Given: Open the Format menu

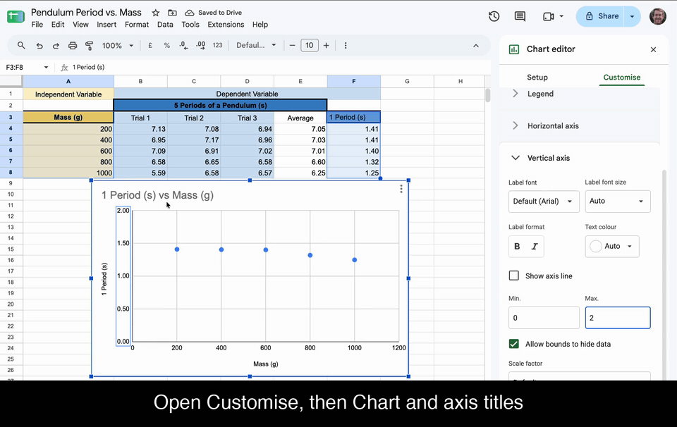Looking at the screenshot, I should pos(137,25).
